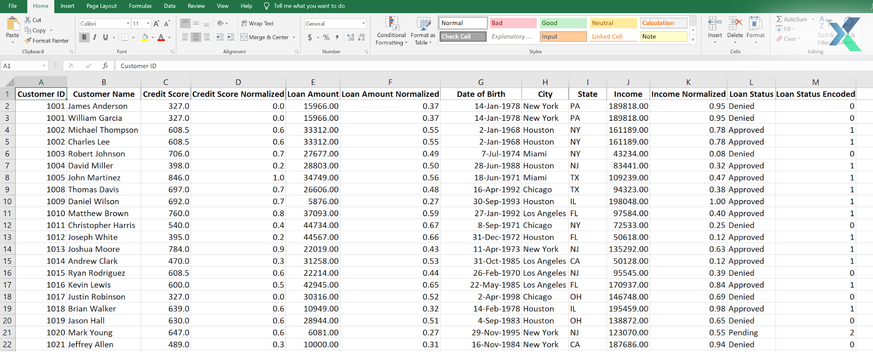Apply the Neutral cell style
Viewport: 873px width, 352px height.
614,23
